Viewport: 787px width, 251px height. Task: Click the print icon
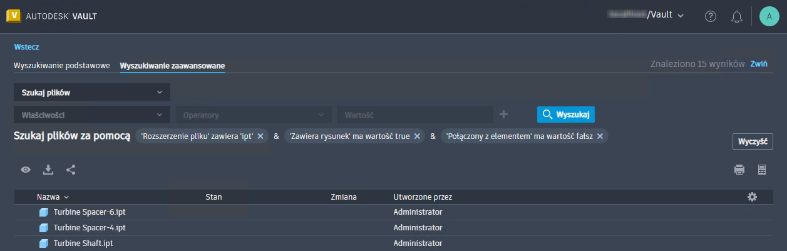(739, 170)
